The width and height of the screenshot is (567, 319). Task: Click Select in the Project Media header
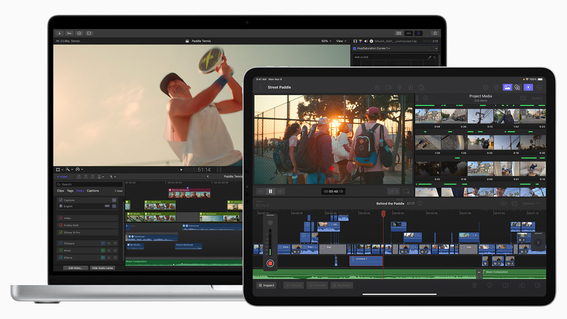(x=537, y=98)
